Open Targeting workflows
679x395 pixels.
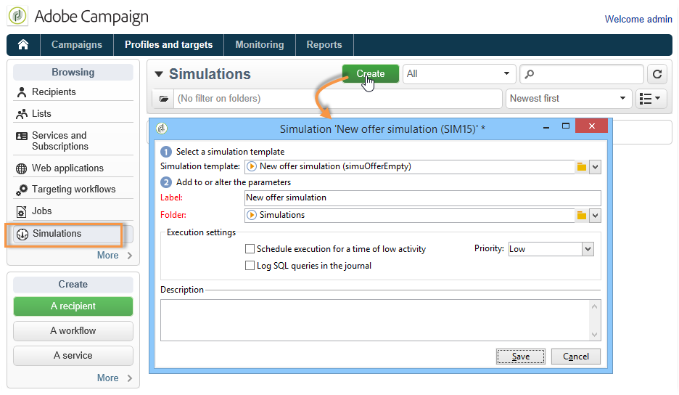pos(73,190)
